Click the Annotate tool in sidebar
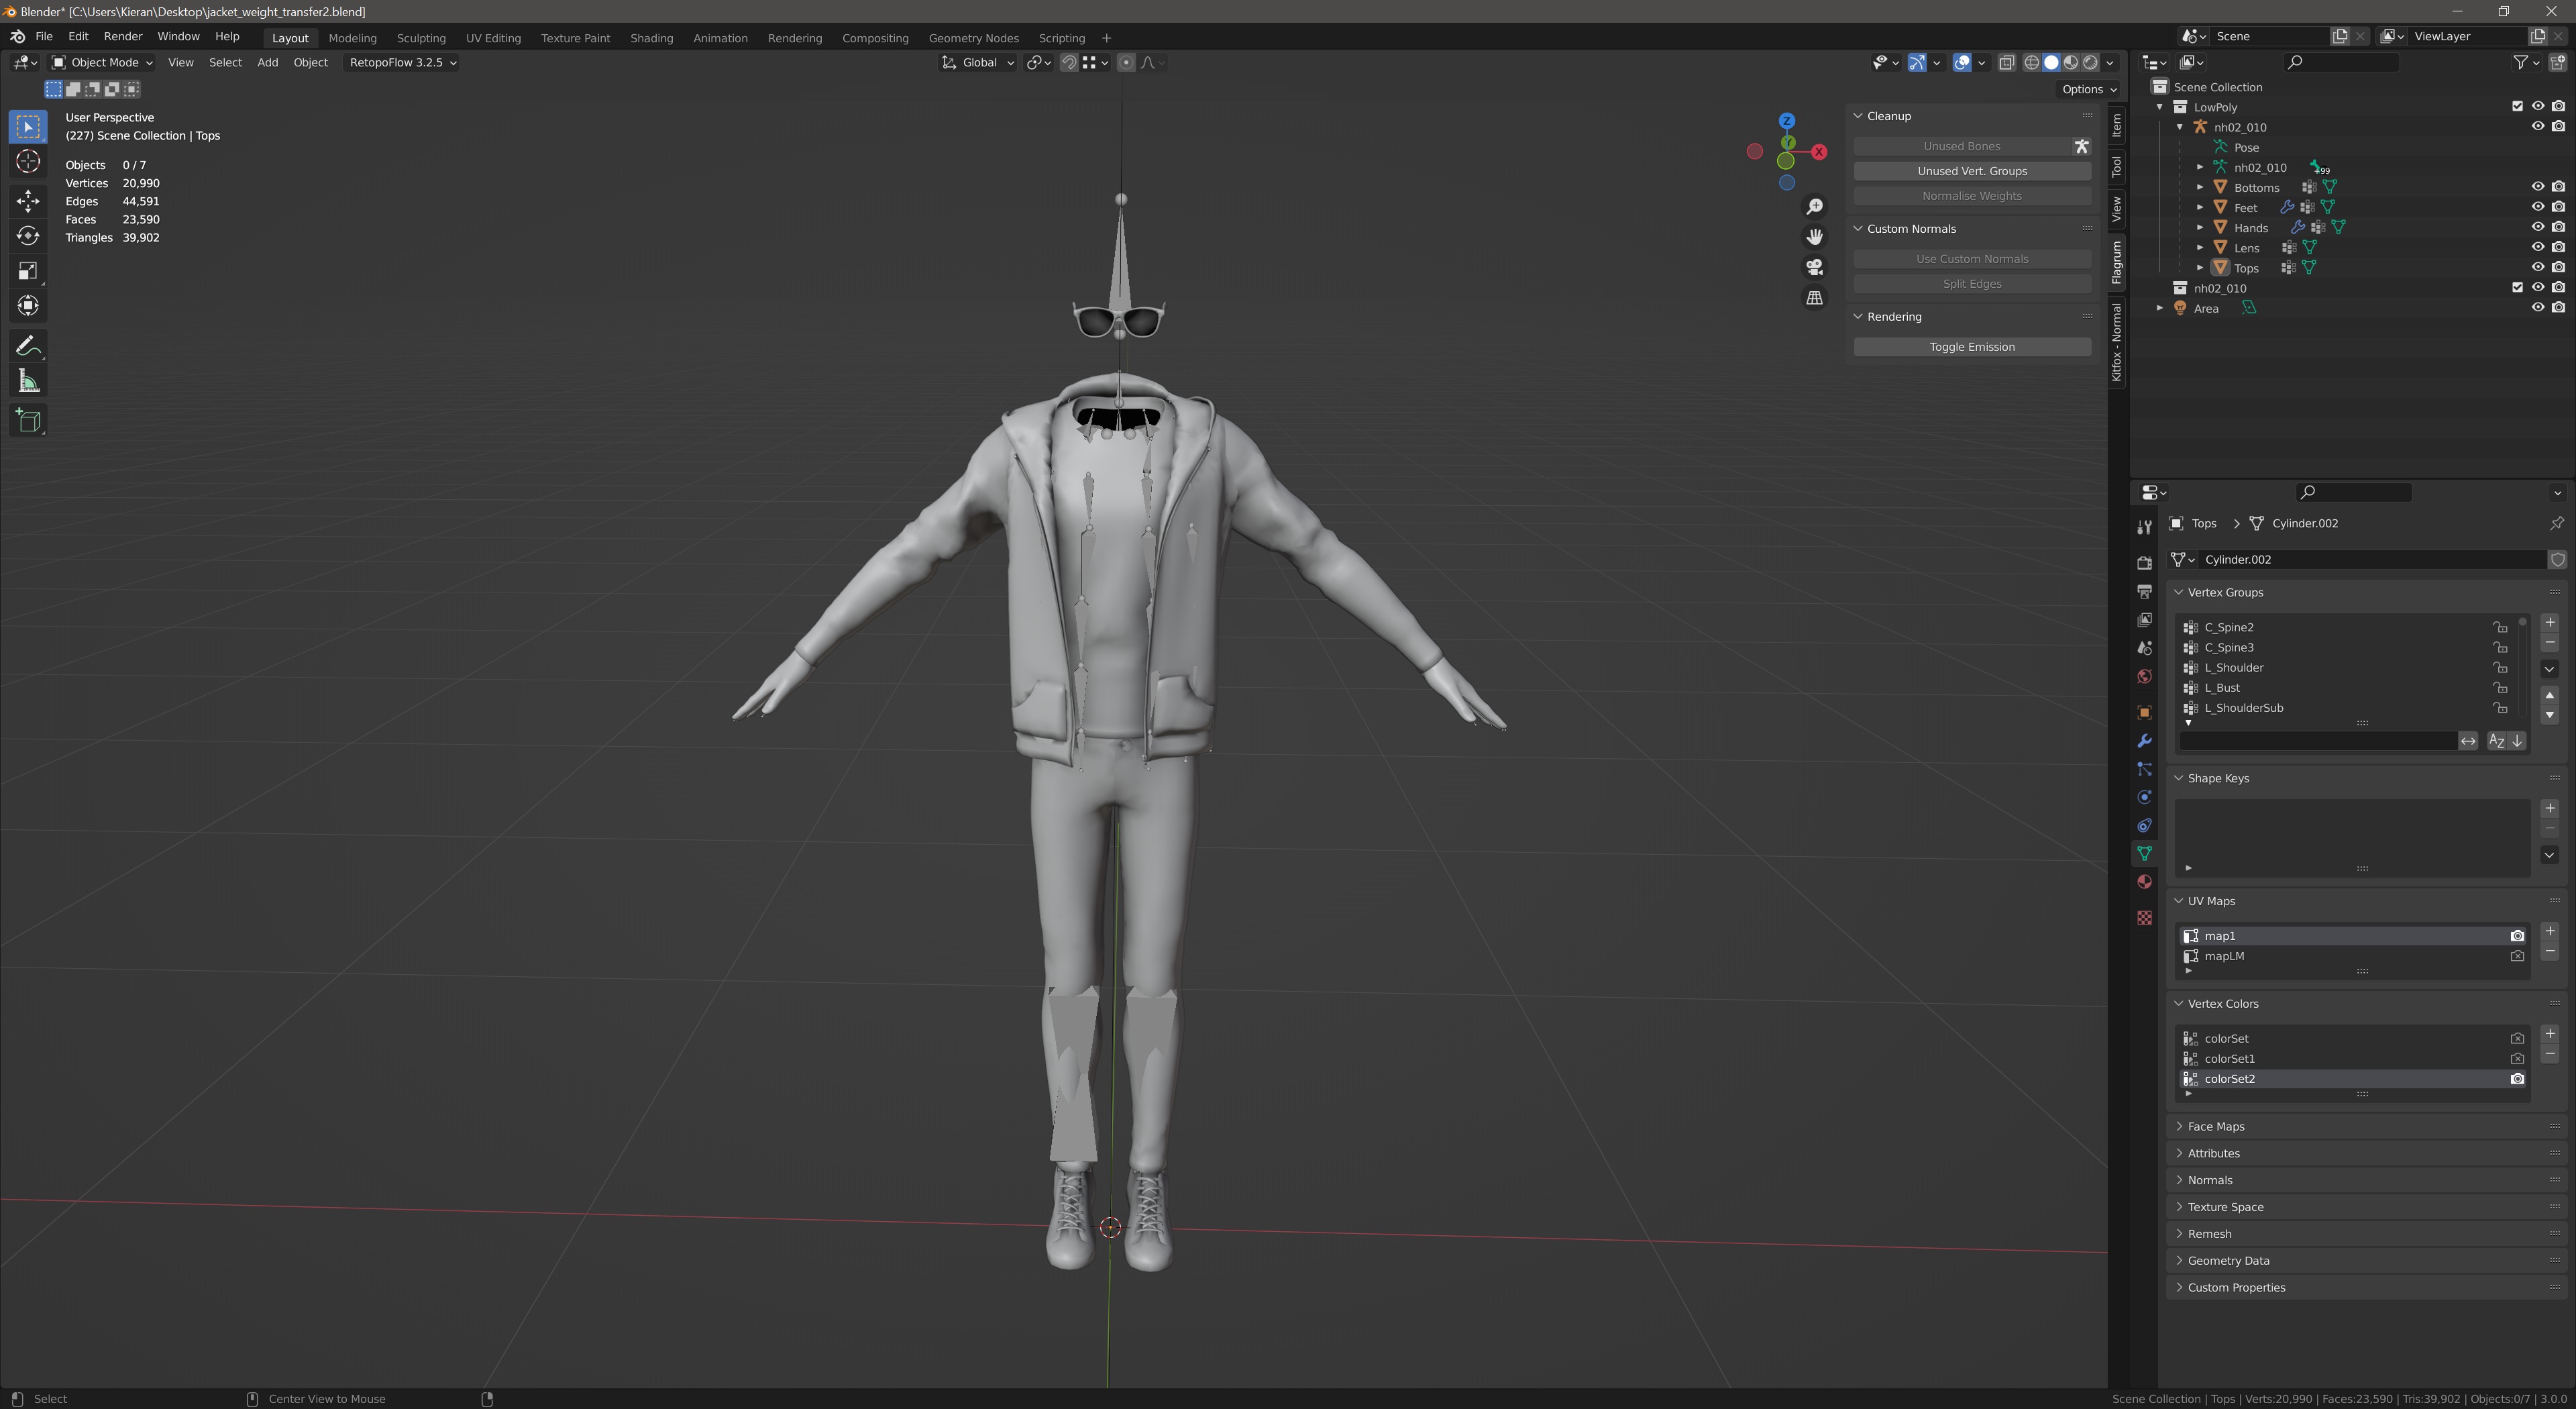This screenshot has height=1409, width=2576. [26, 346]
